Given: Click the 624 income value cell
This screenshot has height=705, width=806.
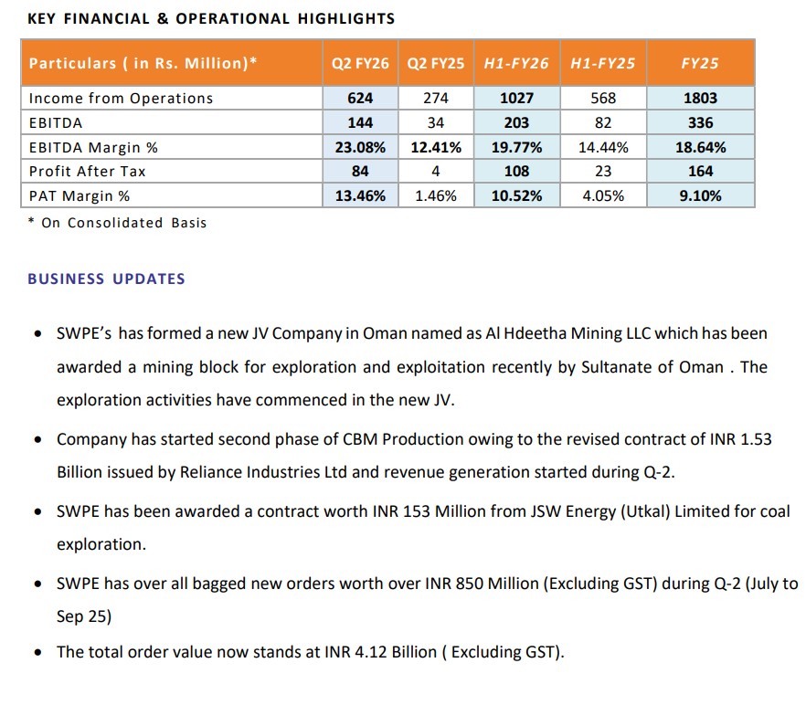Looking at the screenshot, I should [360, 99].
